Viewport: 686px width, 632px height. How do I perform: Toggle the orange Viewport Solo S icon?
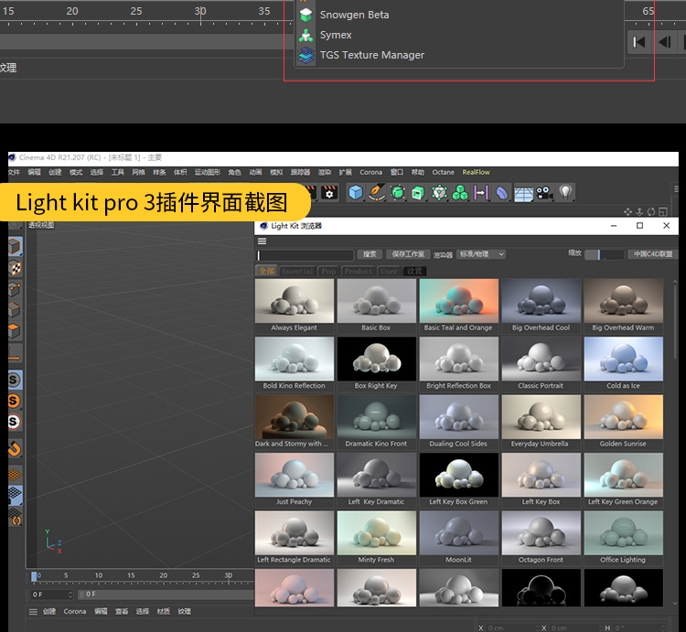click(x=15, y=401)
